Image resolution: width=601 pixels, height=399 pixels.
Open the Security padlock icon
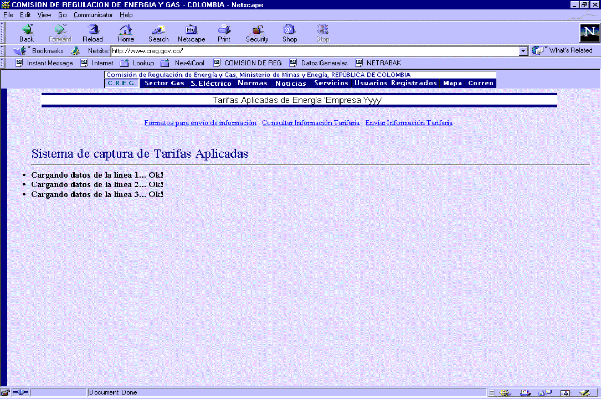[257, 32]
